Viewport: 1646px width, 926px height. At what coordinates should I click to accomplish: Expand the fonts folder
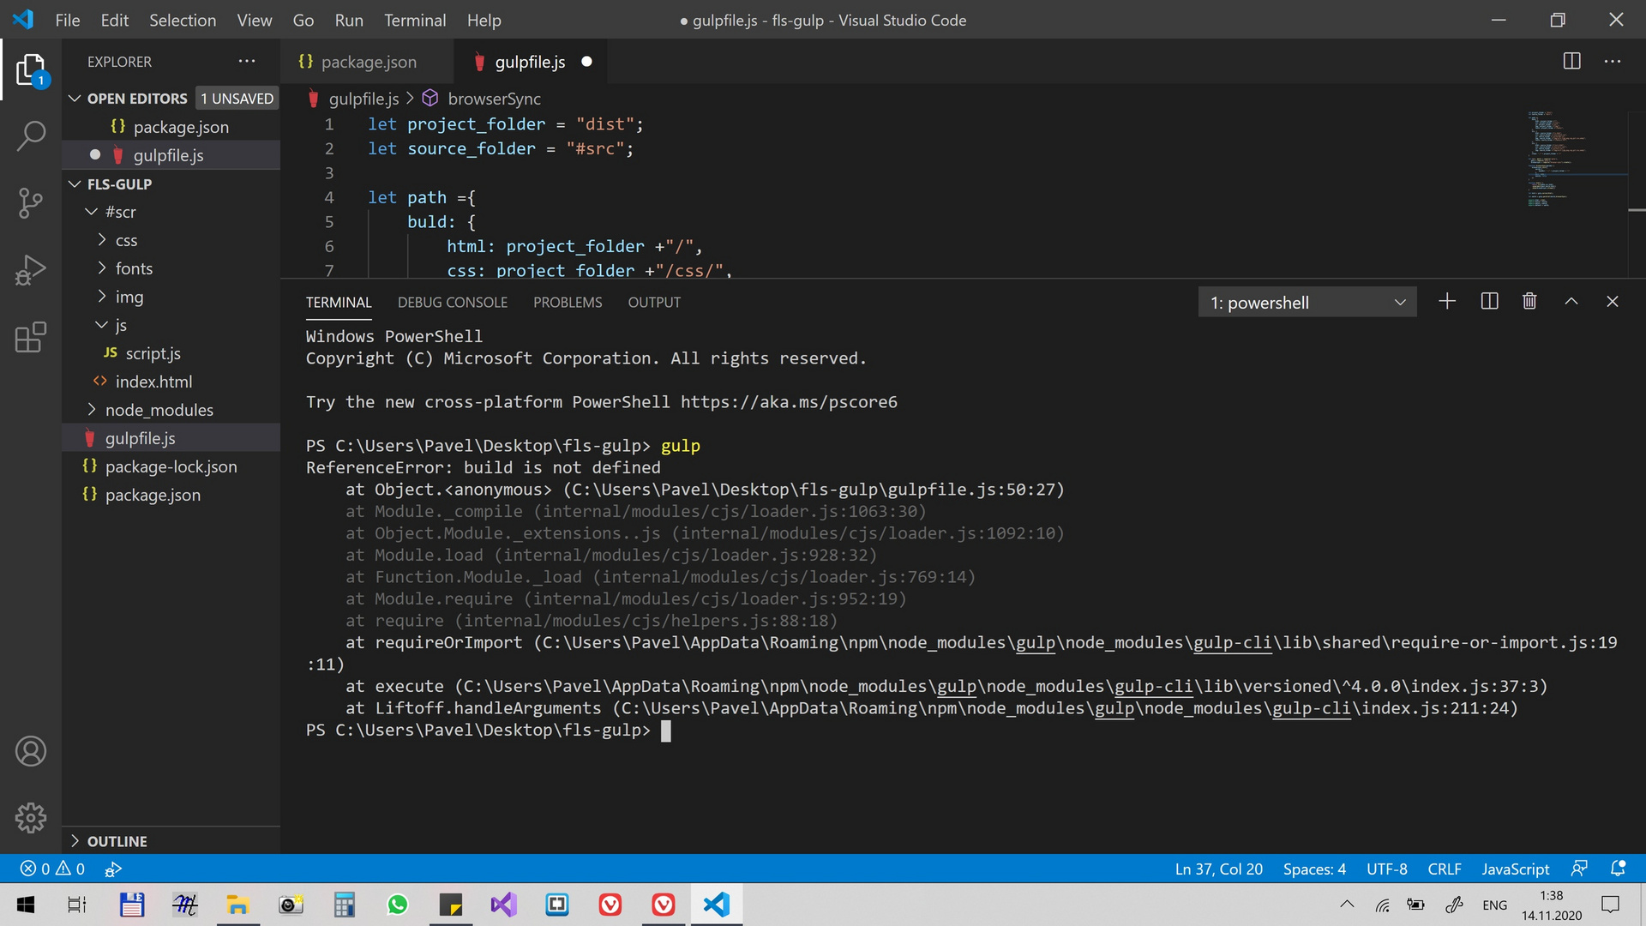(102, 268)
